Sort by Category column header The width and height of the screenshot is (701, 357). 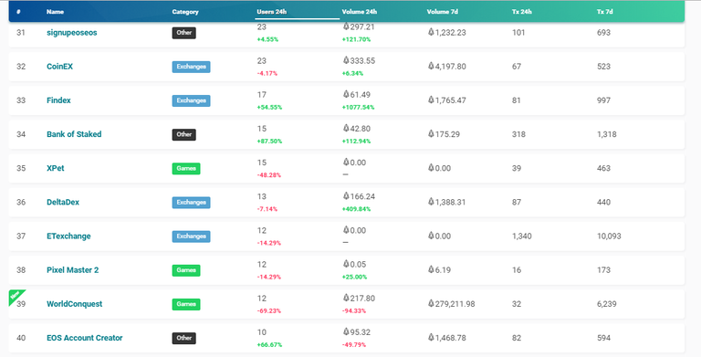(185, 12)
